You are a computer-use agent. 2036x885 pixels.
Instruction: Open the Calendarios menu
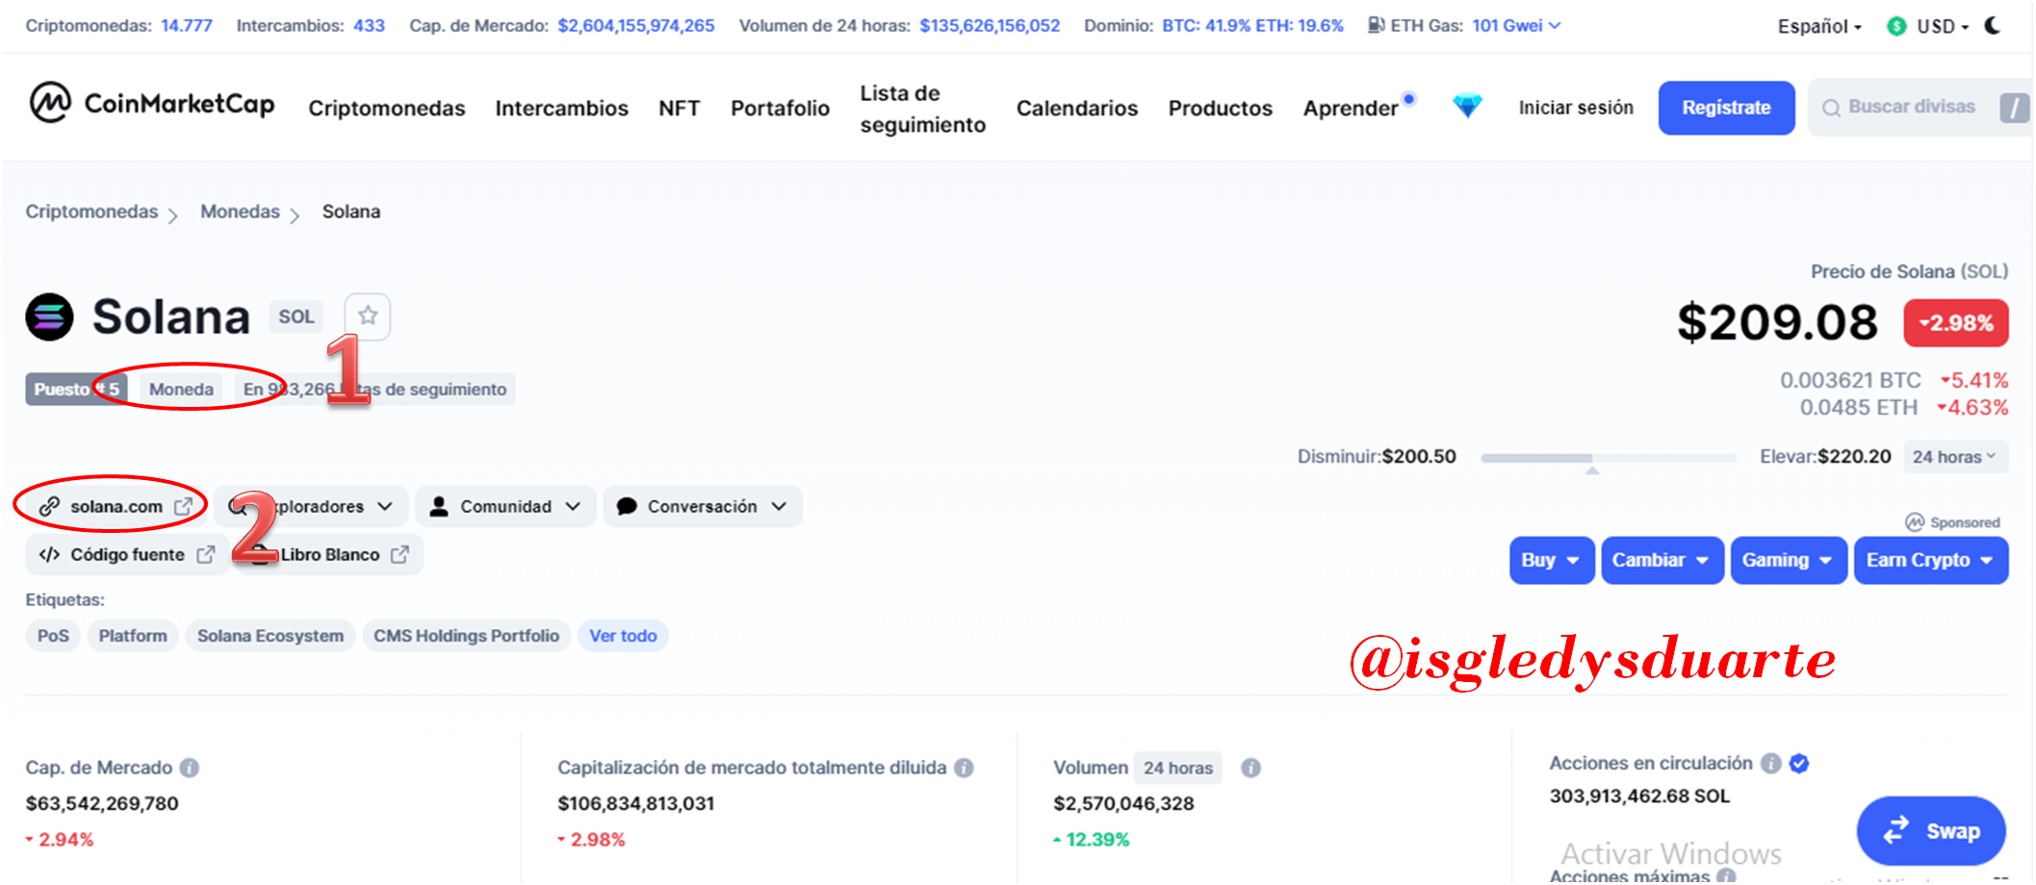(1077, 108)
